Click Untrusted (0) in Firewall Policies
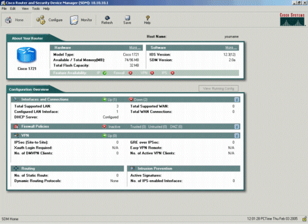 click(158, 127)
